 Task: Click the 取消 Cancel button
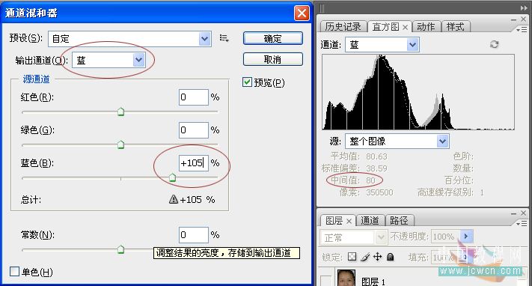point(273,60)
